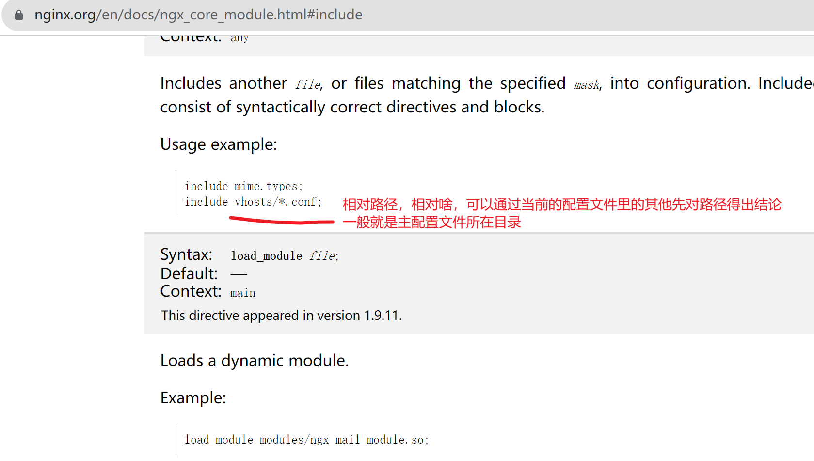Image resolution: width=814 pixels, height=461 pixels.
Task: Click the code line include vhosts/*.conf;
Action: tap(253, 201)
